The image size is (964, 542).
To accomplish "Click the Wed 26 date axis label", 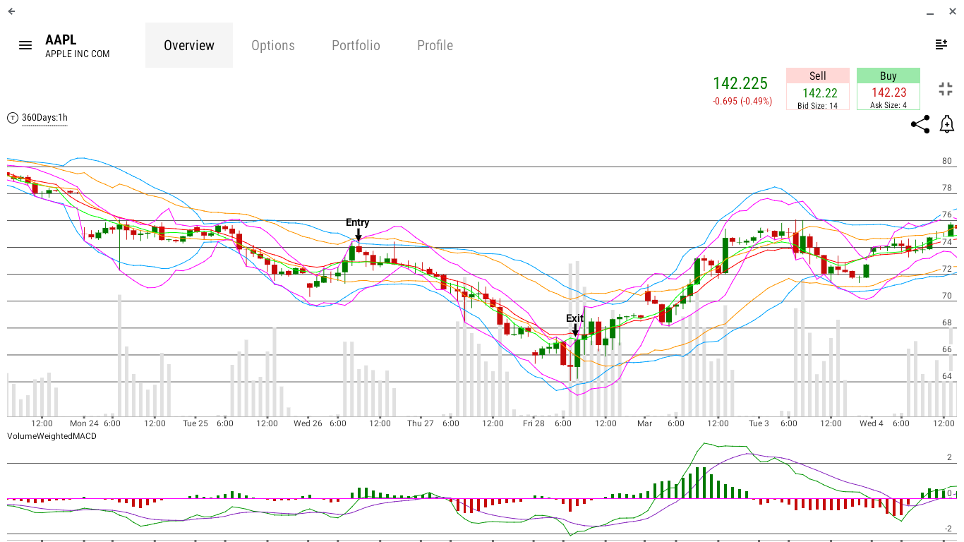I will 308,423.
